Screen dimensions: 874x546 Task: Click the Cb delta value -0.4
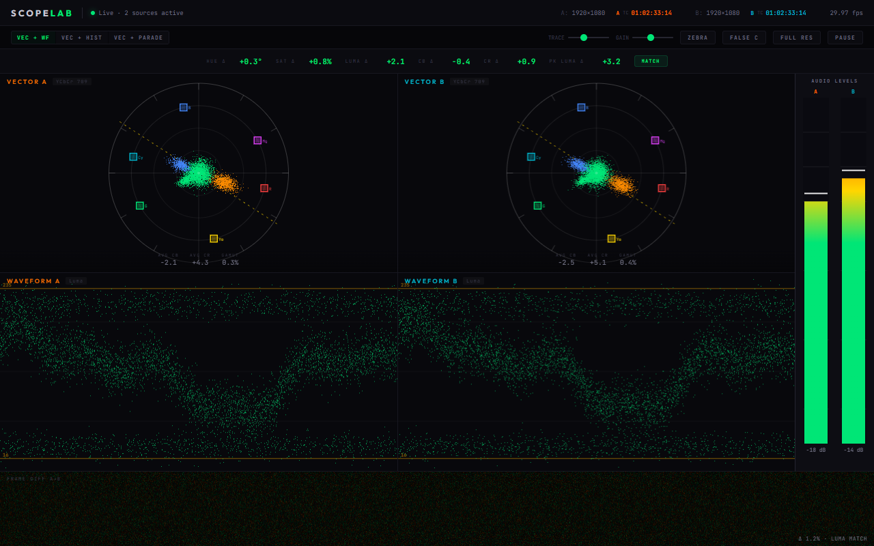(x=461, y=61)
